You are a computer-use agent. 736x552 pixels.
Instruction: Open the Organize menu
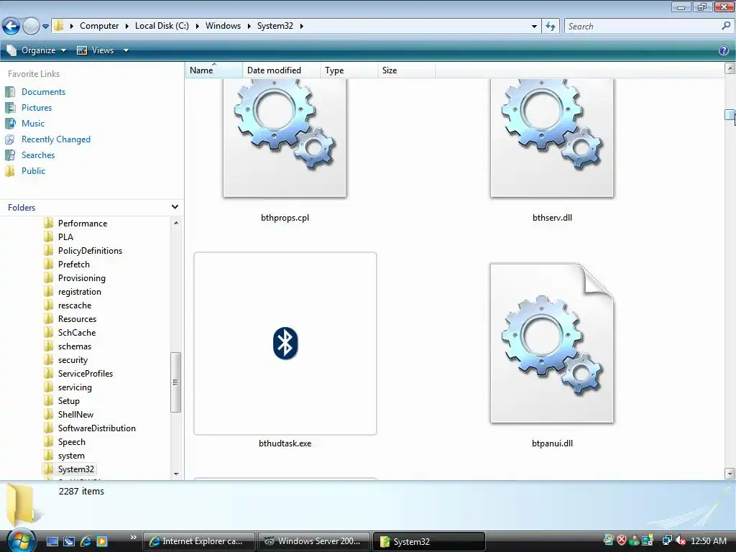(x=37, y=50)
